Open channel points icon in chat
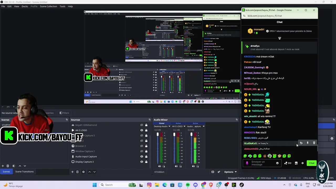Screen dimensions: 336x189 pos(288,163)
